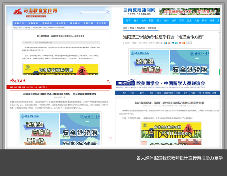This screenshot has height=176, width=227.
Task: Expand the 本会 dropdown in WRSA menu
Action: coord(132,93)
